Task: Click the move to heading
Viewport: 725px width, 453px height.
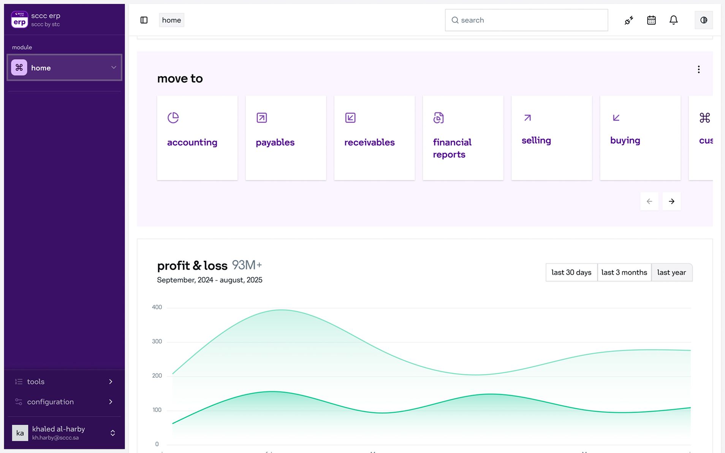Action: 180,79
